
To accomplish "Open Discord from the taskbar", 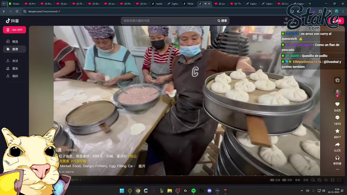I will point(209,191).
